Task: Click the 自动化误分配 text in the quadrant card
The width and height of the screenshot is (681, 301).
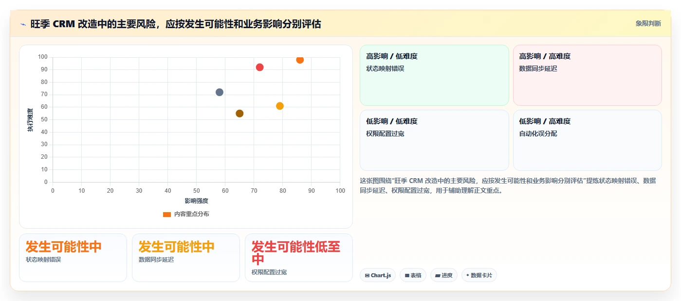Action: click(538, 134)
